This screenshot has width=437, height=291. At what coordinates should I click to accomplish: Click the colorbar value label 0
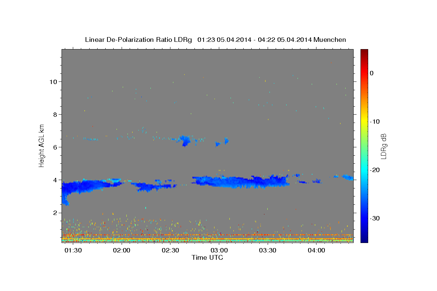tap(371, 73)
